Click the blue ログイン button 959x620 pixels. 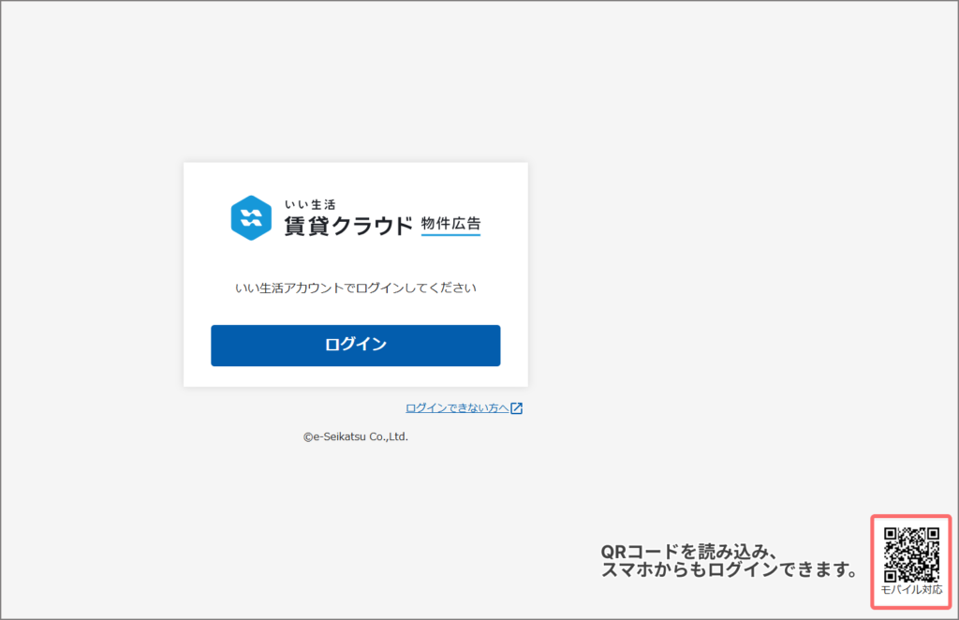coord(355,346)
